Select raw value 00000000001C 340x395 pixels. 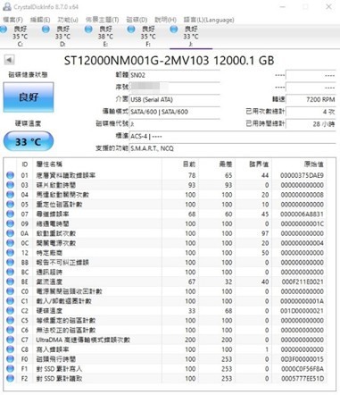point(302,223)
